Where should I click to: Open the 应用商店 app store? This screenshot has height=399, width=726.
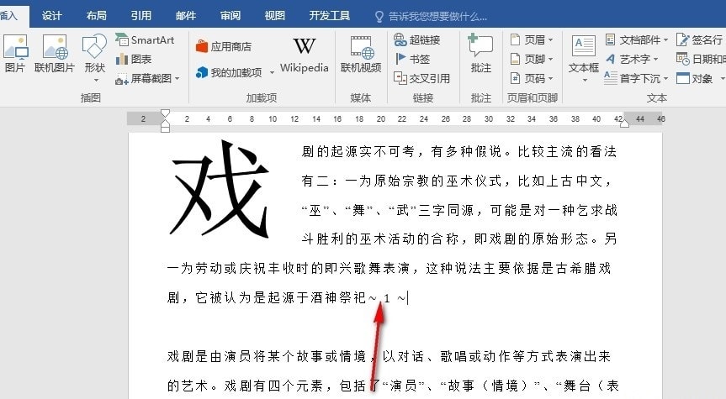coord(224,46)
